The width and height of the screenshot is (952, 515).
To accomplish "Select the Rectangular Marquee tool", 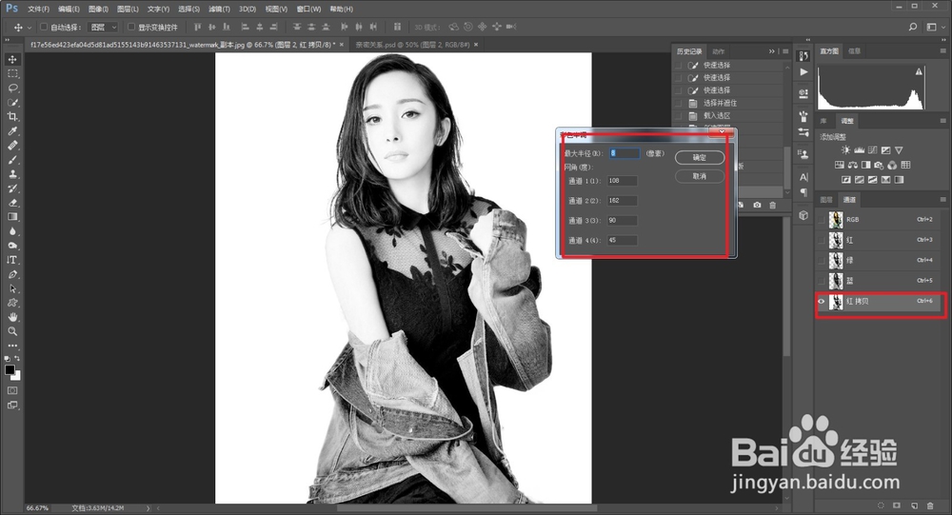I will 12,73.
